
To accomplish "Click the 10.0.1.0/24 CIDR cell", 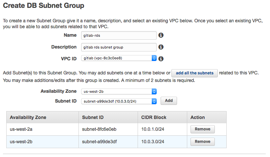I will [153, 129].
